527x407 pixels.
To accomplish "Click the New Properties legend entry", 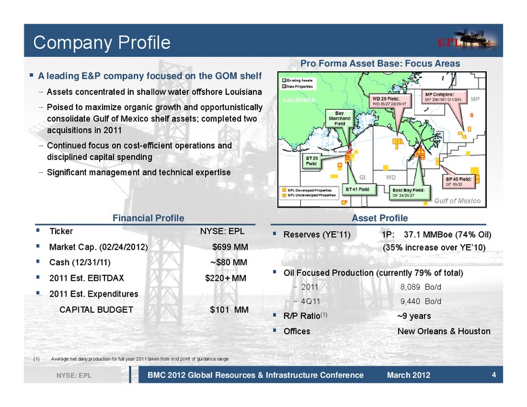I will click(297, 86).
